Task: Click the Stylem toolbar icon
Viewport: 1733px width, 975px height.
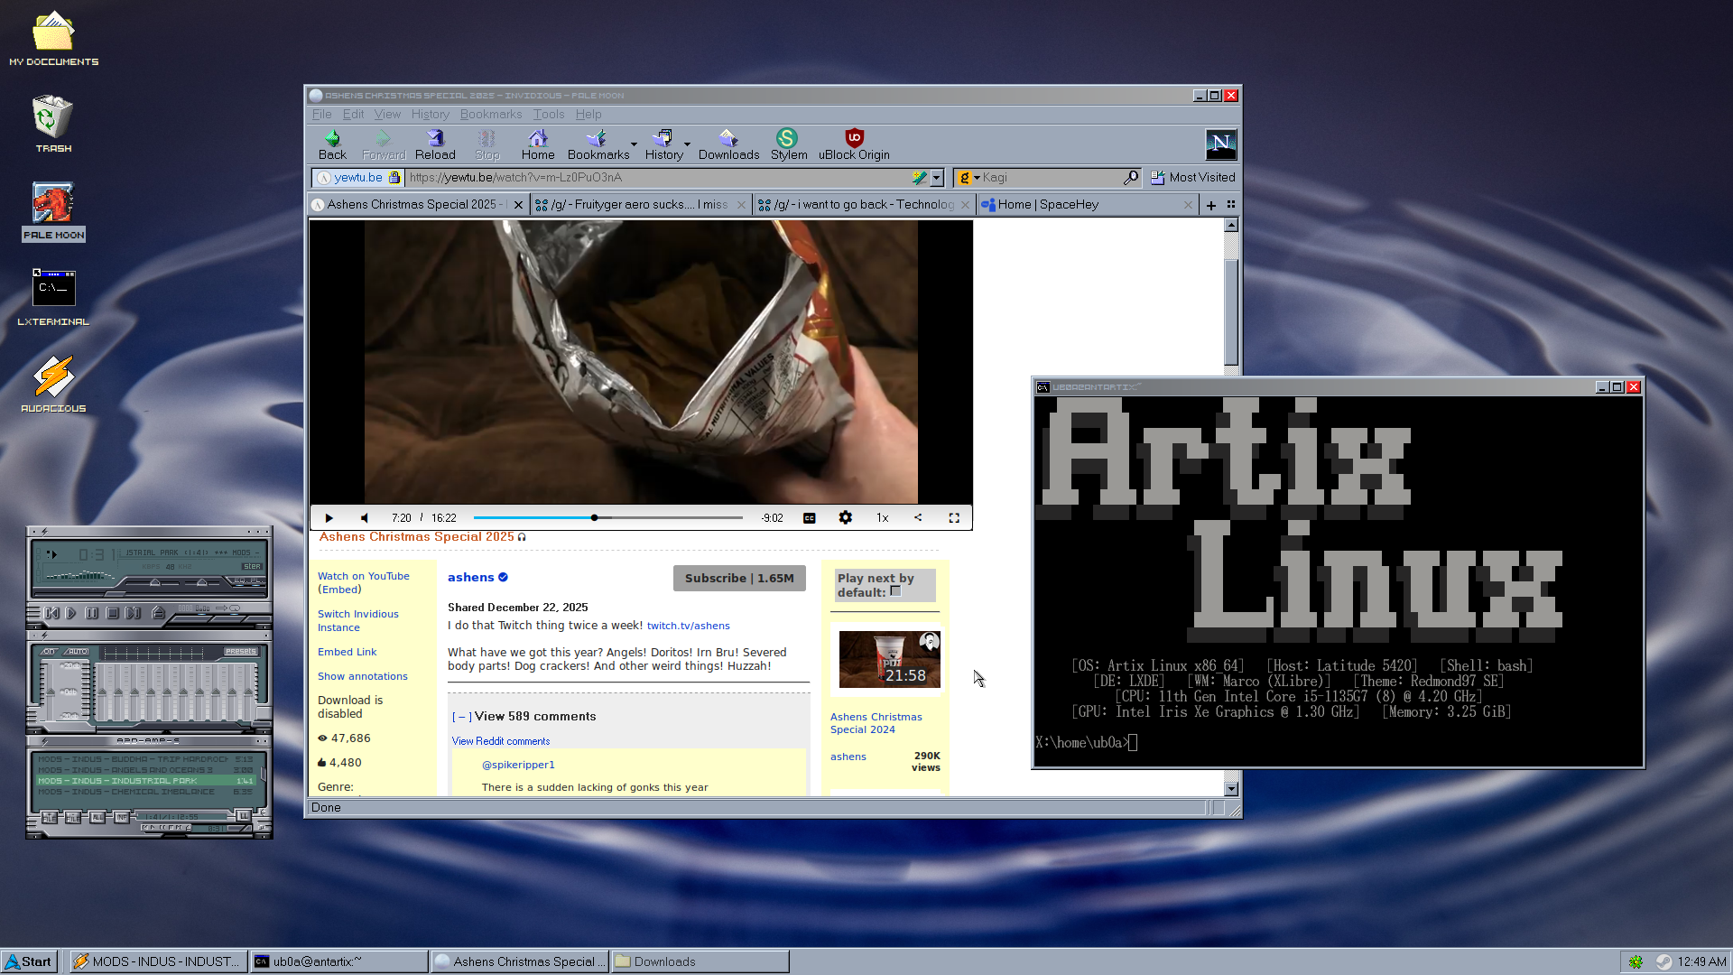Action: [787, 144]
